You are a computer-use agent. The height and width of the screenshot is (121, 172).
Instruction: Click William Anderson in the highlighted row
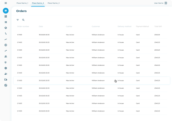tap(98, 81)
